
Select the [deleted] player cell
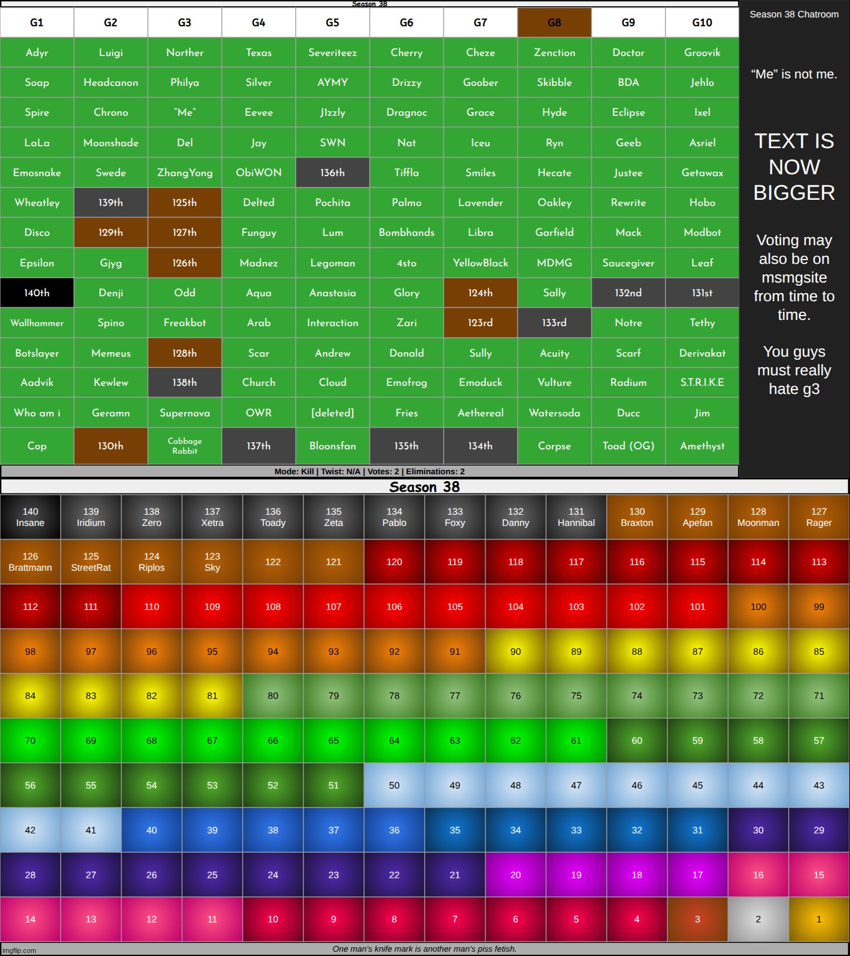click(332, 413)
